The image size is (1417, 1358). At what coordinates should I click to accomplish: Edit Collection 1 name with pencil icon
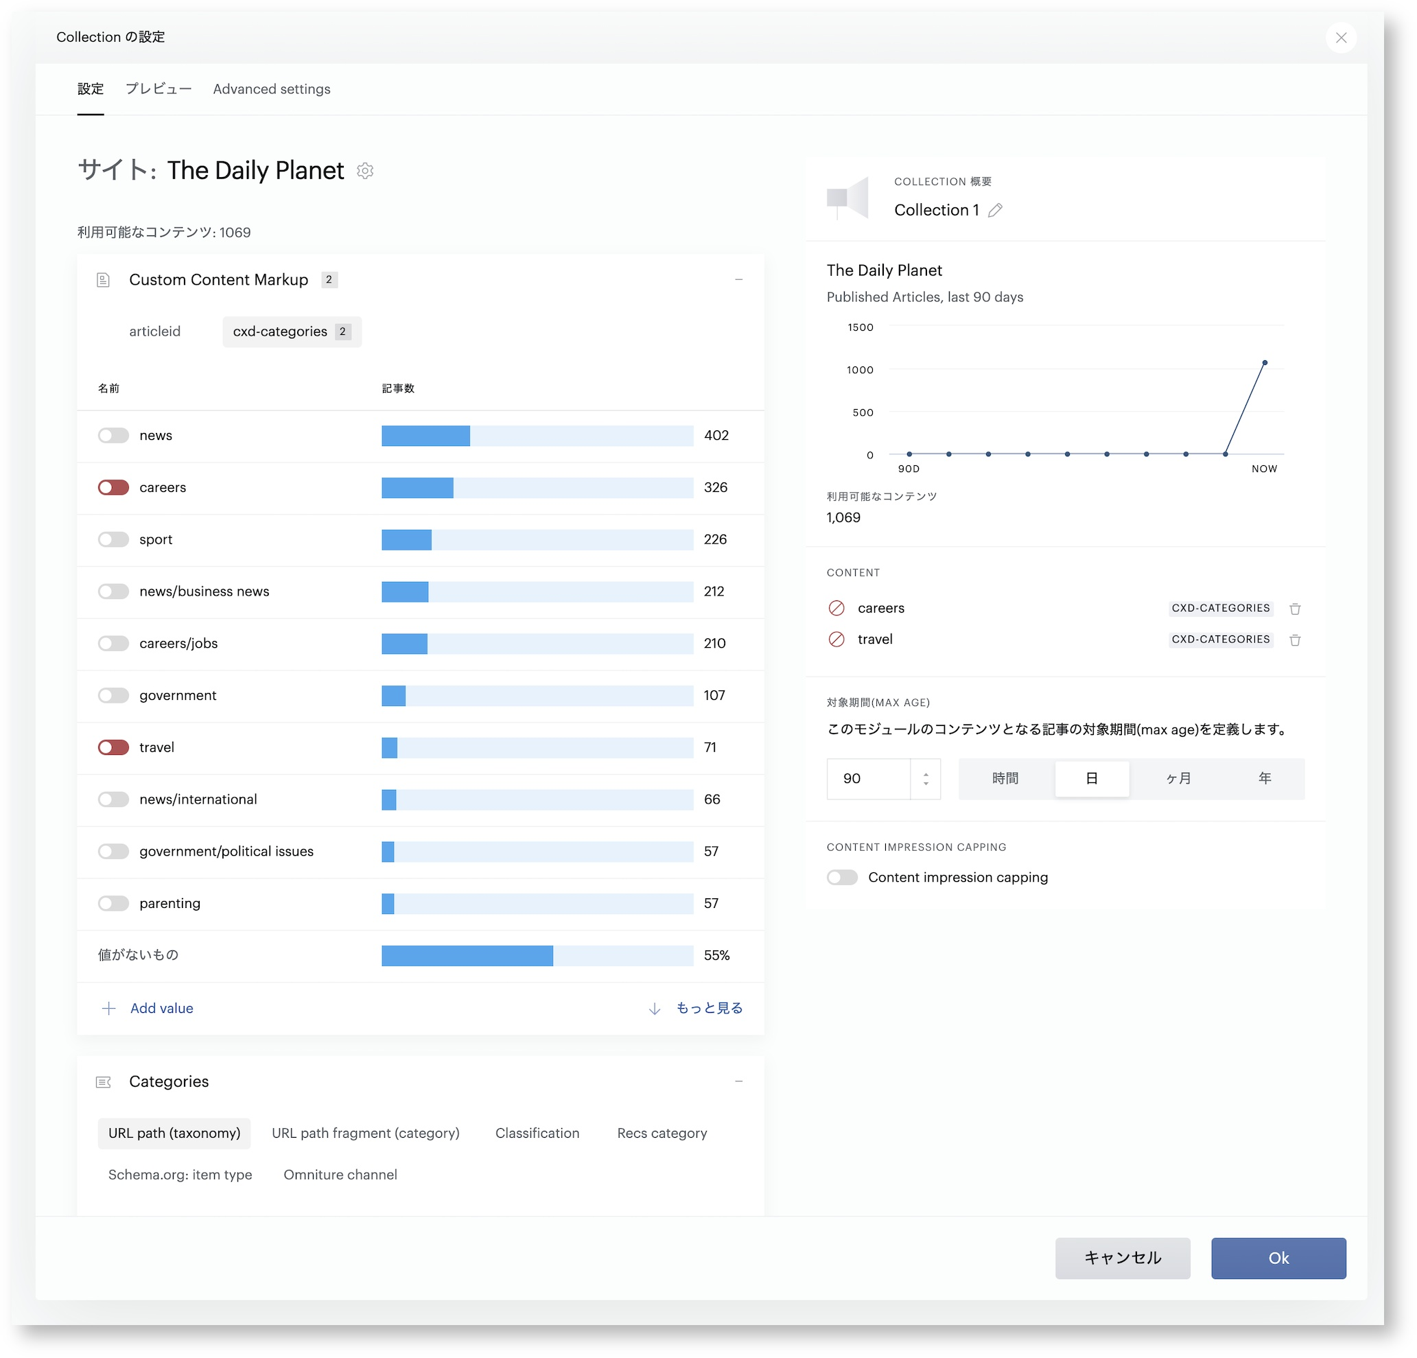(995, 211)
